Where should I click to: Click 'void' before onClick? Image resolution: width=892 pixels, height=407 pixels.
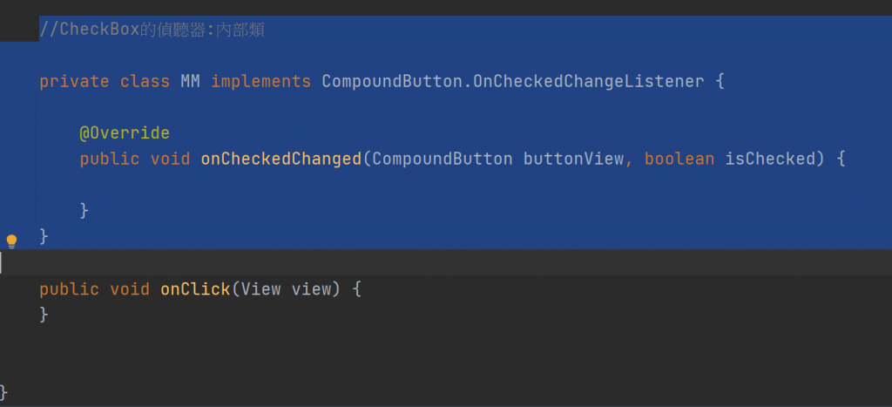tap(130, 288)
